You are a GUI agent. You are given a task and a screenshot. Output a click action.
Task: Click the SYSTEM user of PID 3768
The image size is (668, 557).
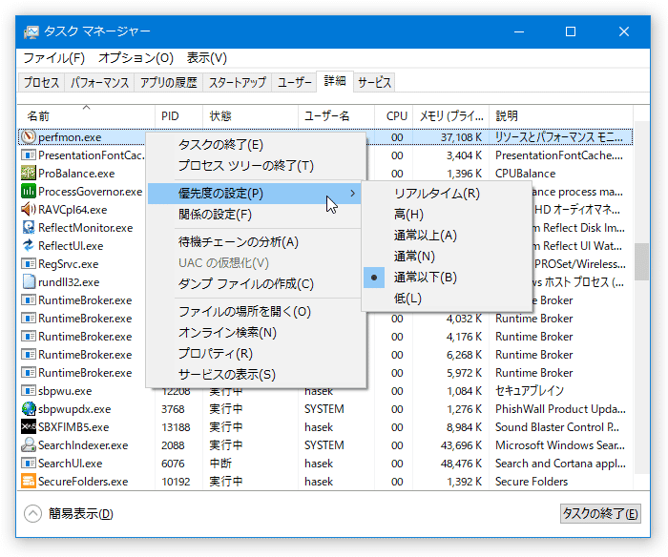point(324,409)
